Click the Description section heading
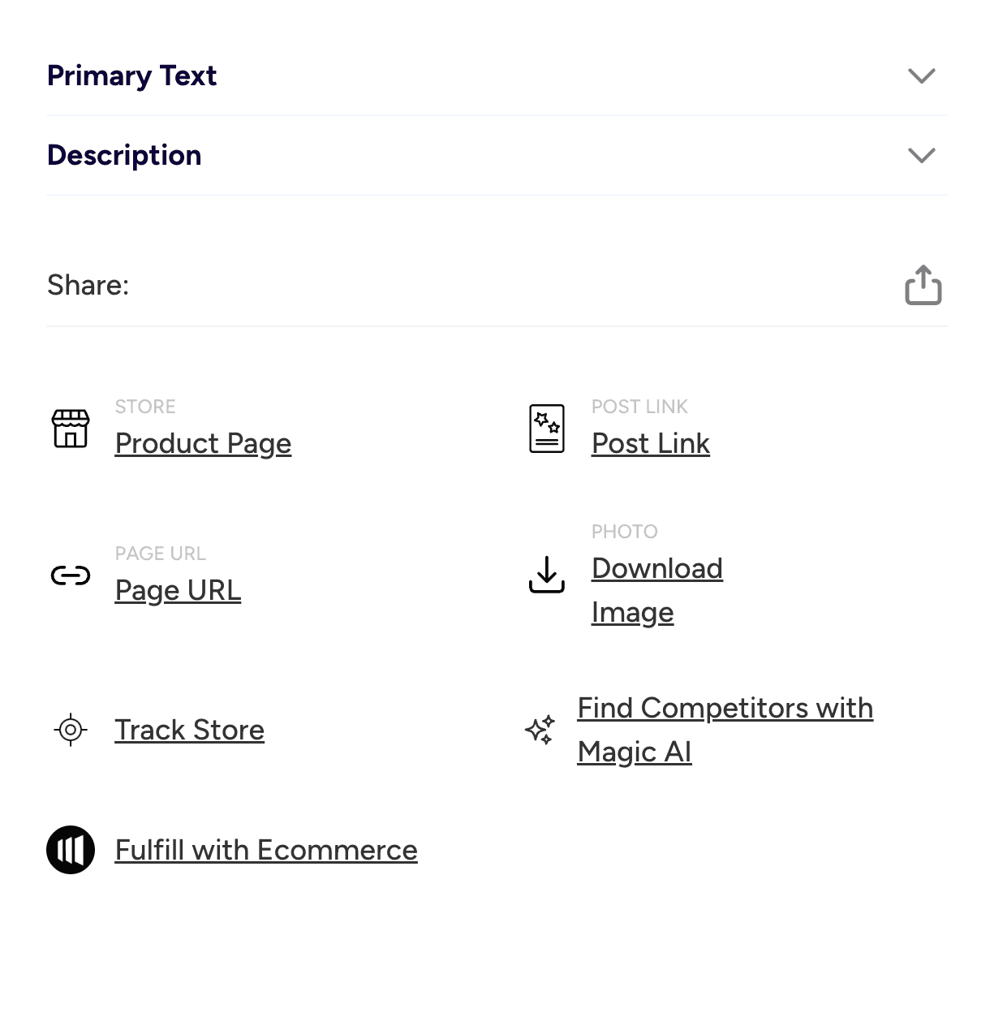 tap(124, 155)
